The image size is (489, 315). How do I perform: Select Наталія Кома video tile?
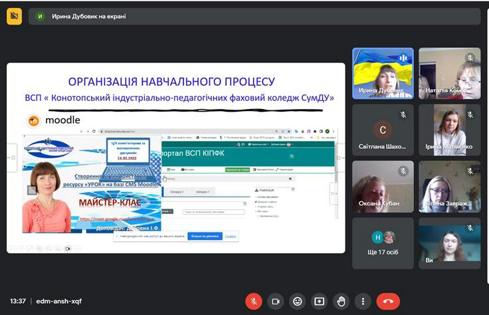pyautogui.click(x=449, y=74)
